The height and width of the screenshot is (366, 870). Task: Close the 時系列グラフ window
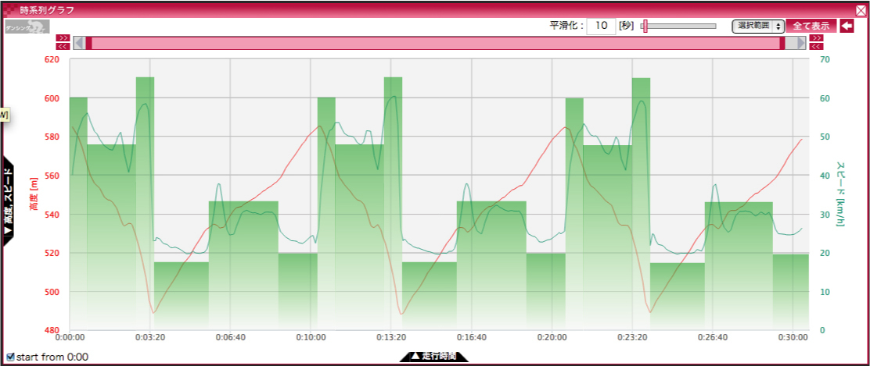click(861, 10)
